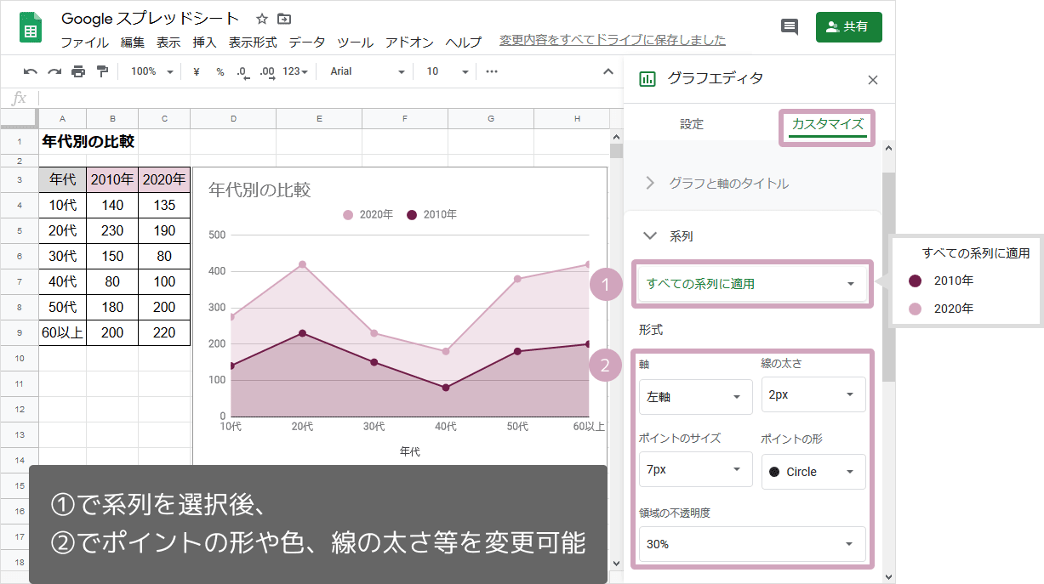Screen dimensions: 1044x584
Task: Expand the グラフと軸のタイトル section
Action: [728, 183]
